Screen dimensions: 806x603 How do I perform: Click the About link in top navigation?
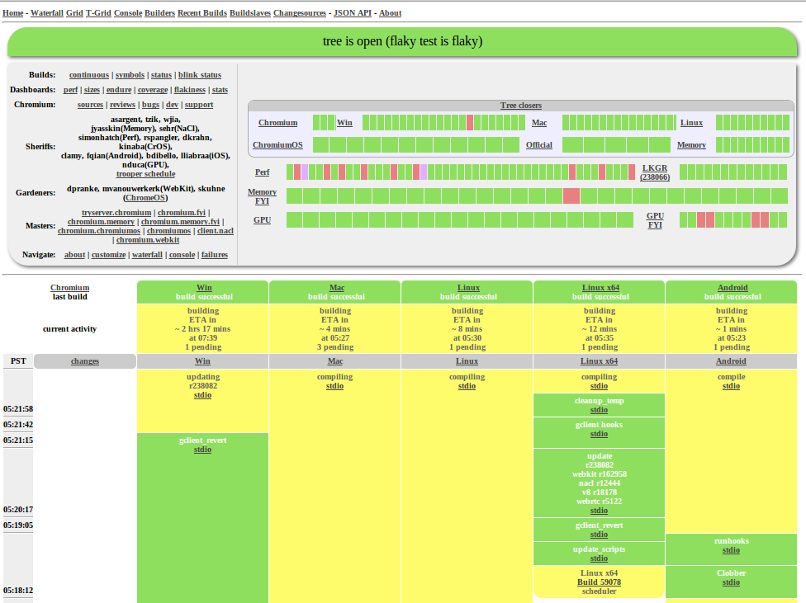[x=390, y=13]
